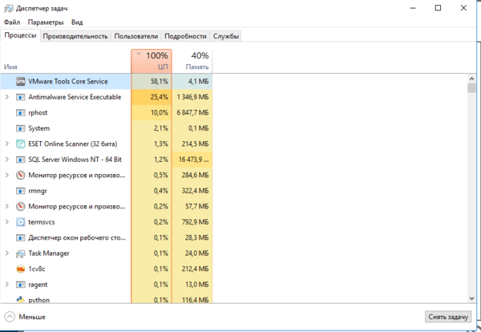
Task: Click the VMware Tools Core Service icon
Action: pyautogui.click(x=21, y=81)
